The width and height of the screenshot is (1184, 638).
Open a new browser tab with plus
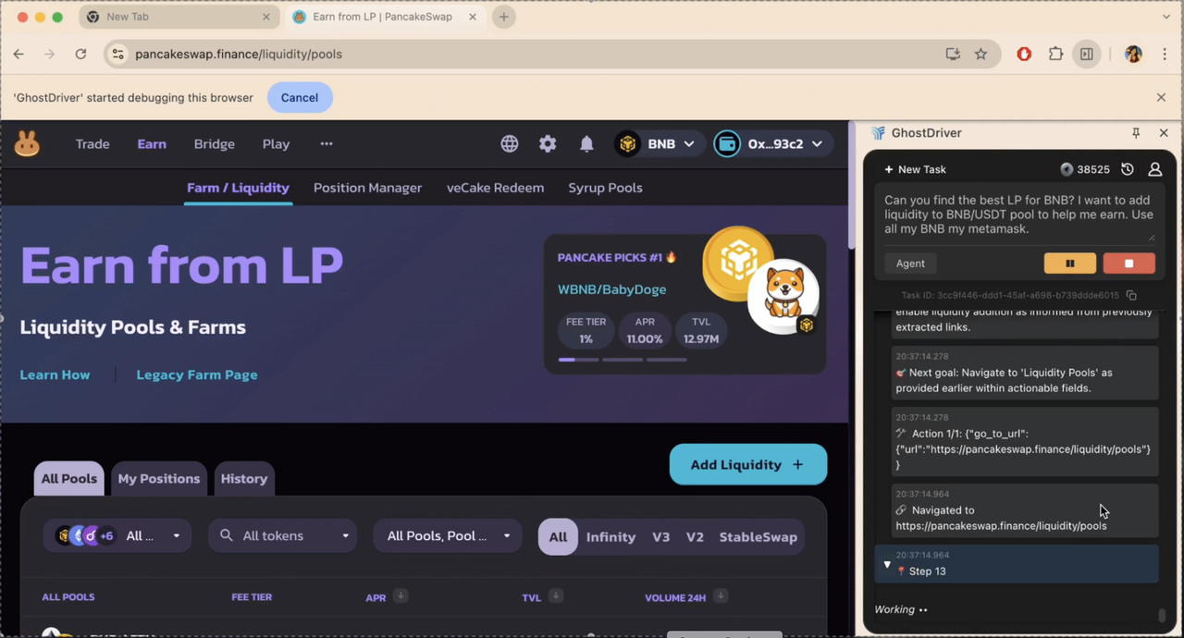tap(503, 17)
